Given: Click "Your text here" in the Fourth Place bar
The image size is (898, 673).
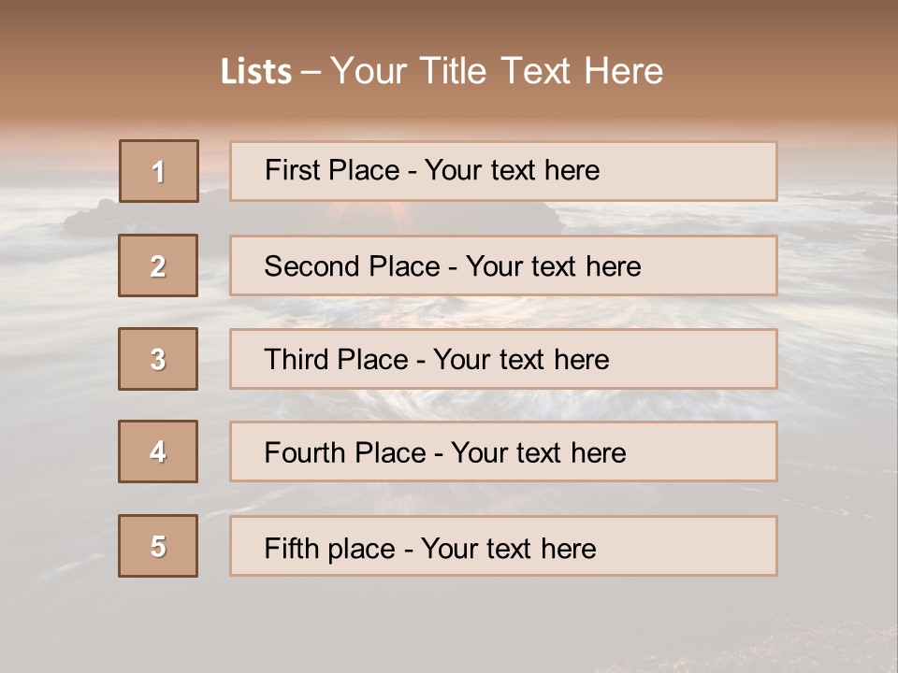Looking at the screenshot, I should click(x=538, y=453).
